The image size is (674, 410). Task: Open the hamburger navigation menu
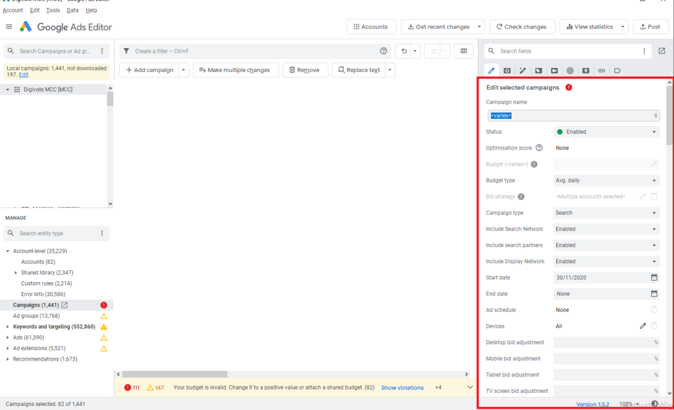coord(9,27)
